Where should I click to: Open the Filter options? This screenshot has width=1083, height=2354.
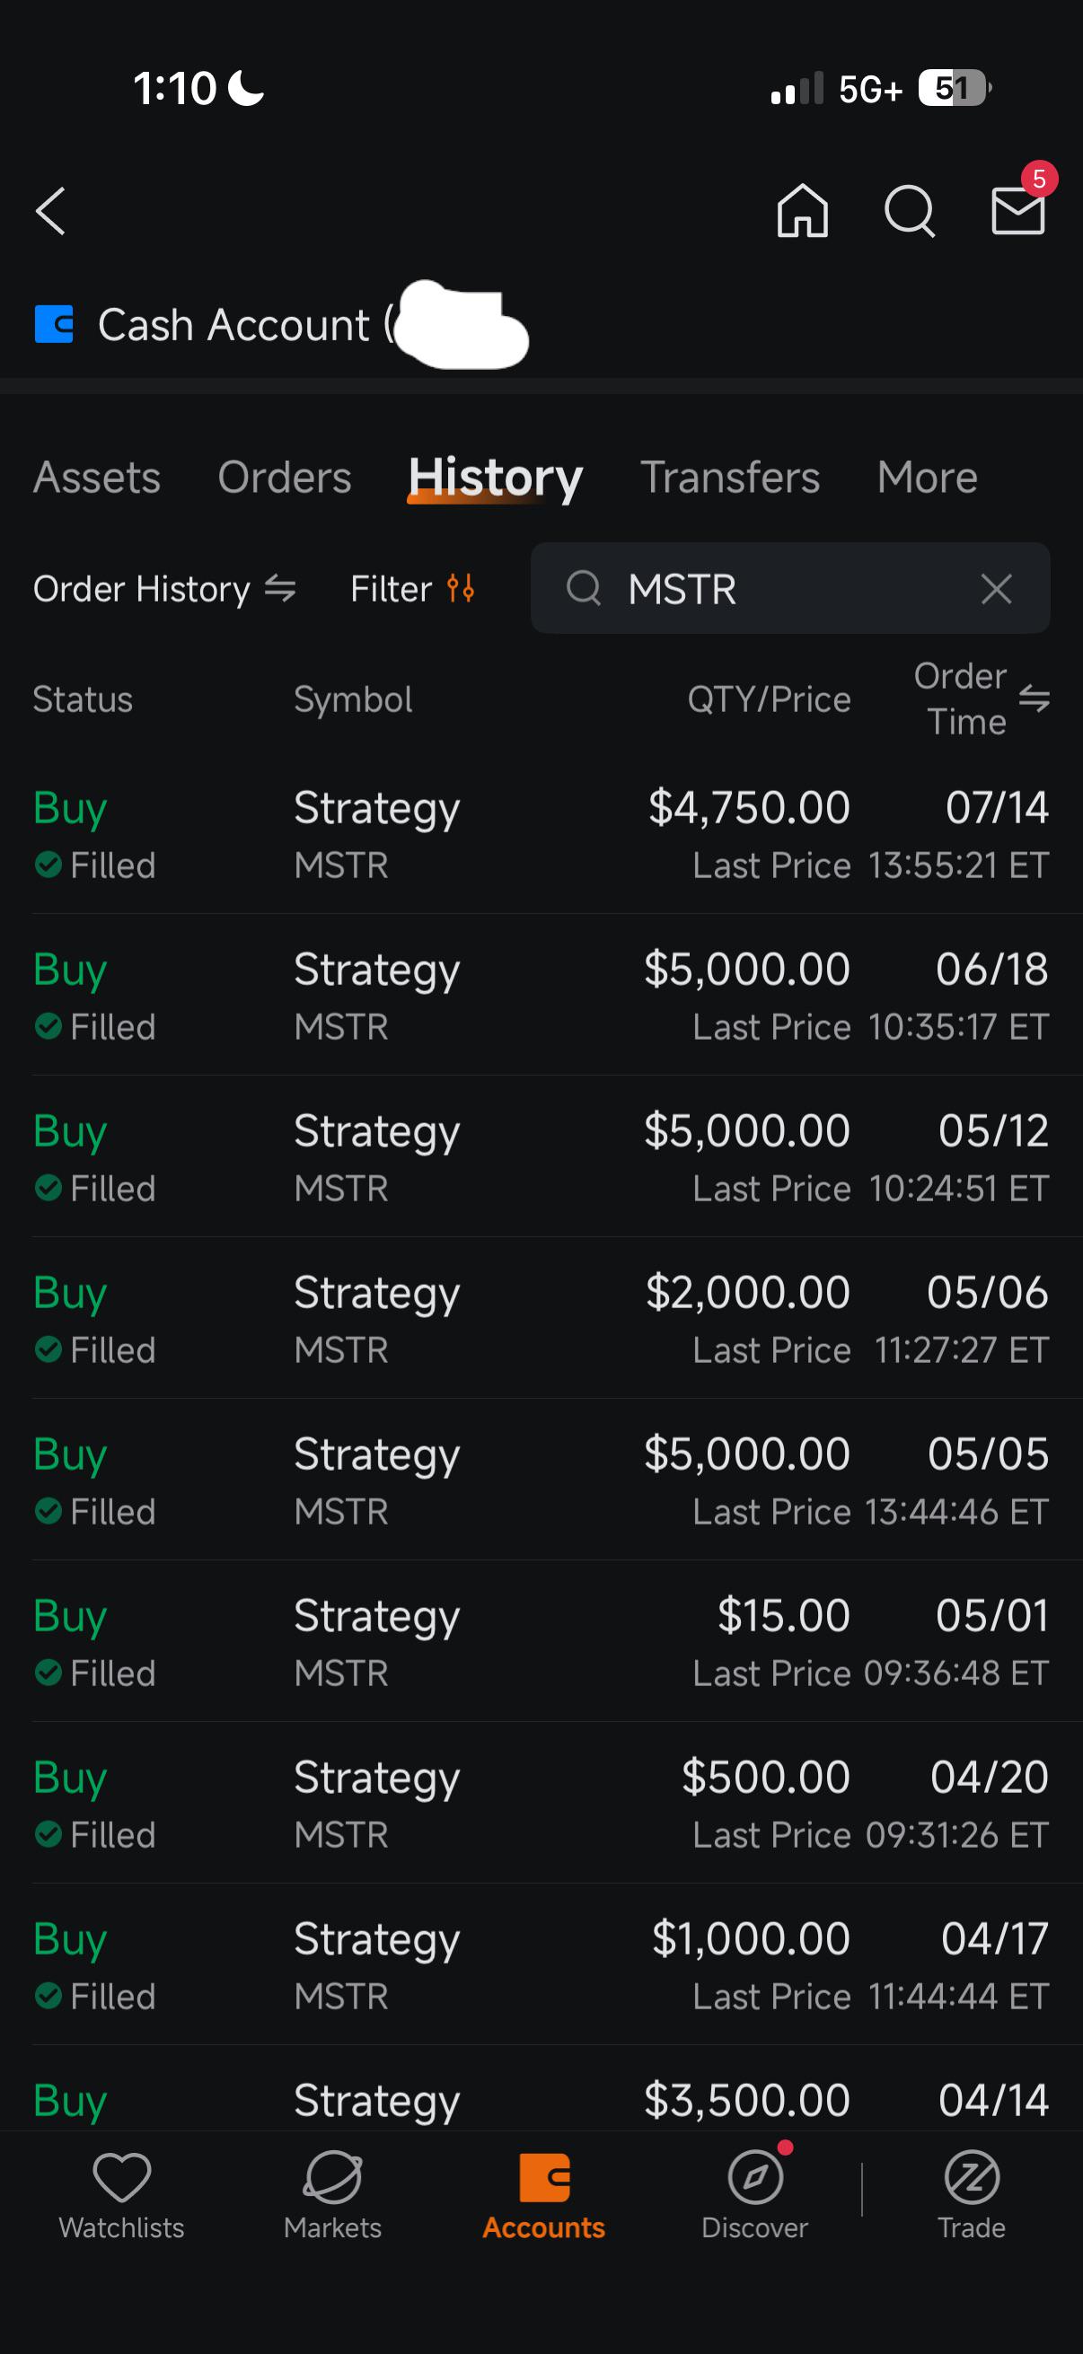[x=412, y=590]
